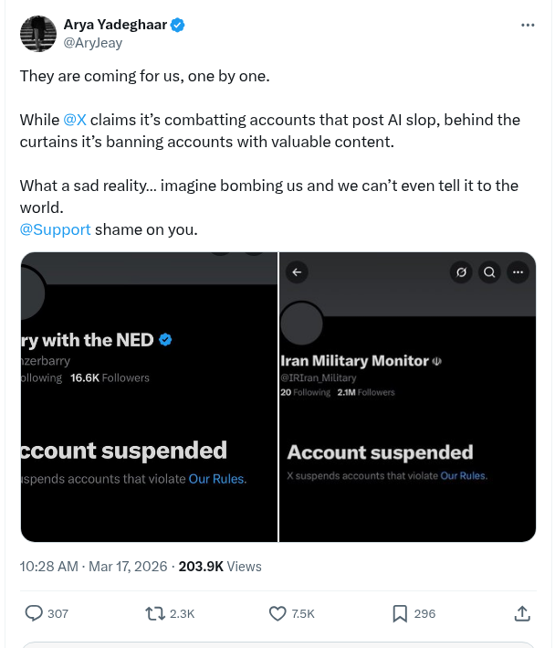Viewport: 555px width, 648px height.
Task: Open right Iran Military Monitor screenshot
Action: (407, 397)
